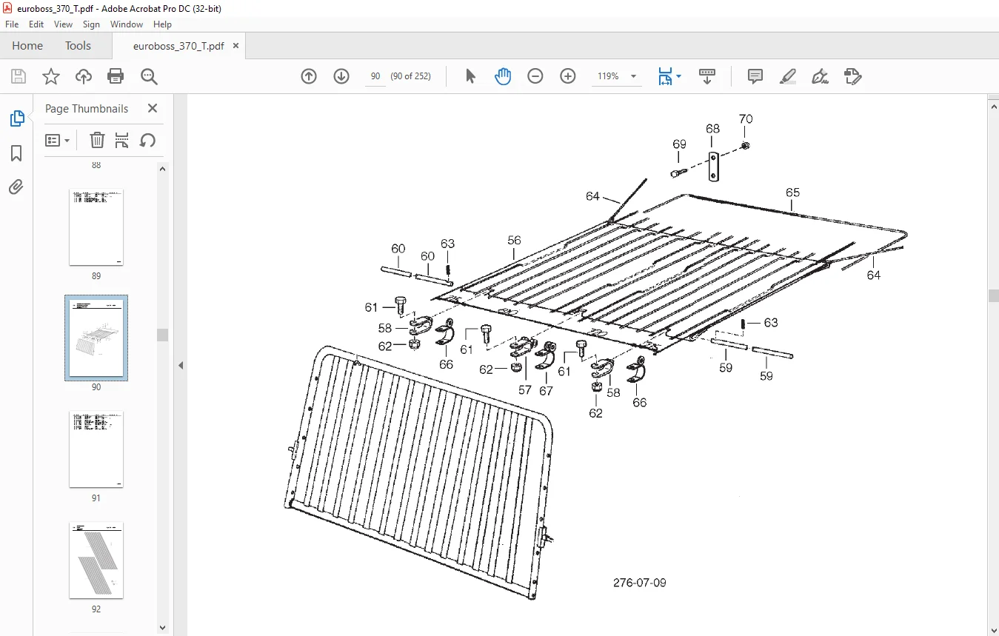Open Find text magnifier icon
Screen dimensions: 999x636
click(149, 76)
